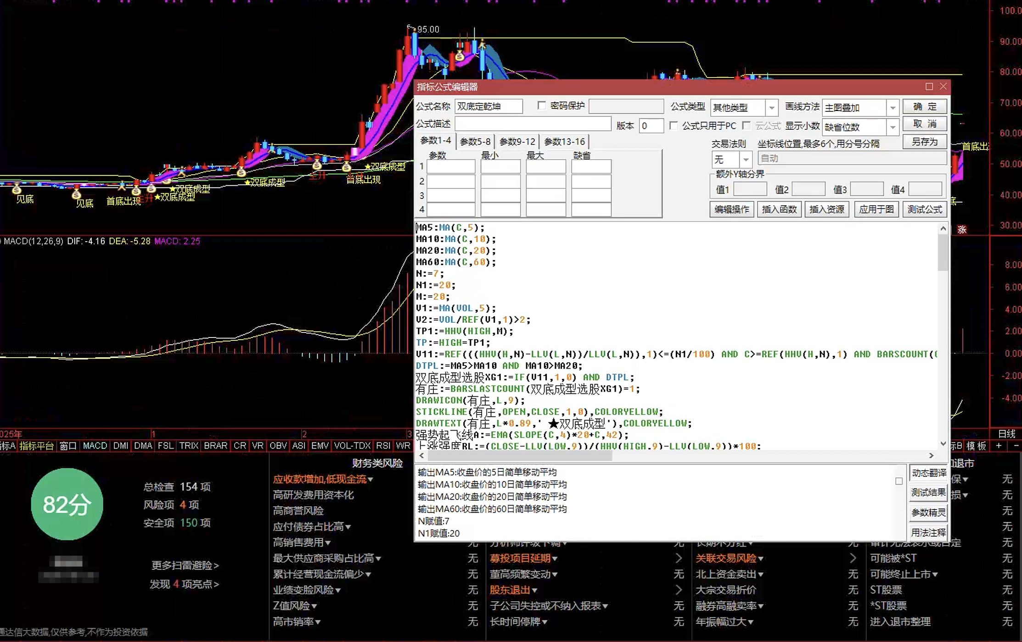Screen dimensions: 1022x642
Task: Select the OBV indicator tab
Action: [278, 446]
